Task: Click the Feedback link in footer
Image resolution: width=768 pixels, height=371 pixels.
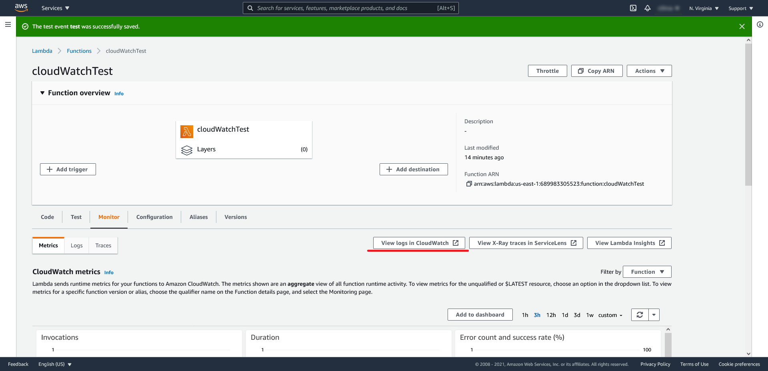Action: [x=18, y=364]
